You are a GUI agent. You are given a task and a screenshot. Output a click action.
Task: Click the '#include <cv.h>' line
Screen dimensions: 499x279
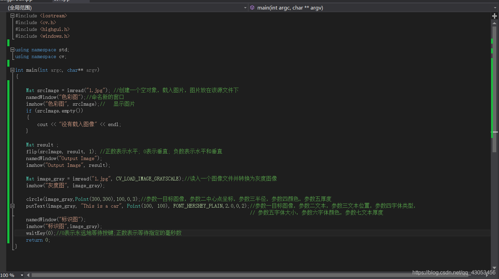point(35,22)
